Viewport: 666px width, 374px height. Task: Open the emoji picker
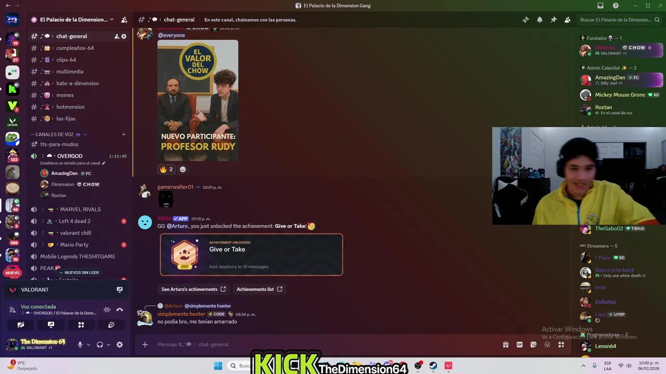(547, 344)
